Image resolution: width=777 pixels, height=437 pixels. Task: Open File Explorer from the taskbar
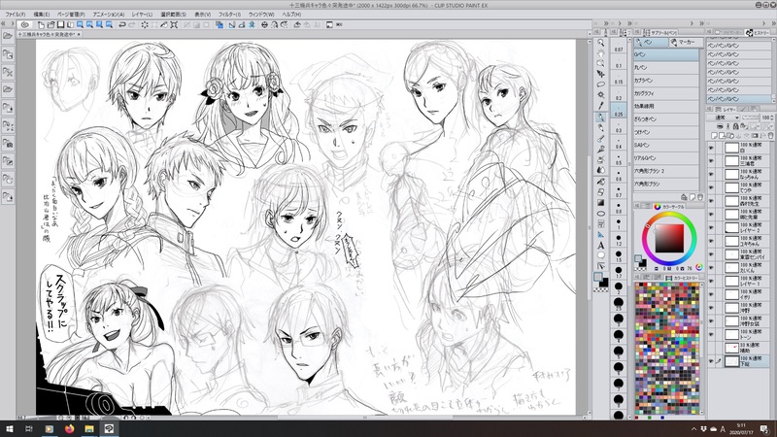(x=89, y=428)
